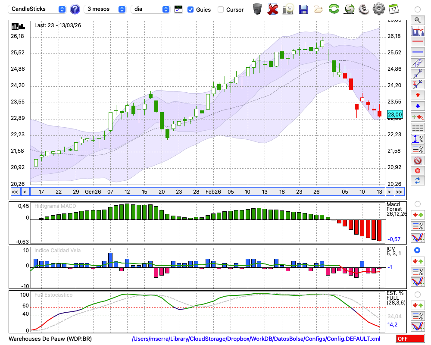
Task: Open settings with the gear icon
Action: coord(378,9)
